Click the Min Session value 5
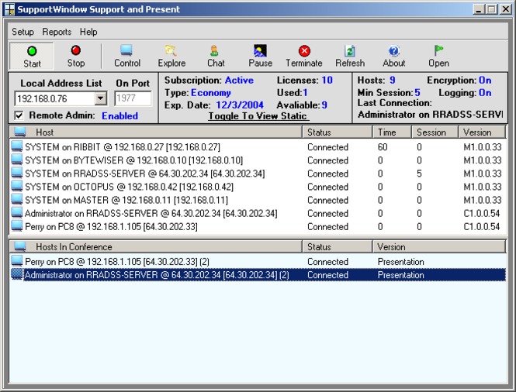 tap(417, 93)
